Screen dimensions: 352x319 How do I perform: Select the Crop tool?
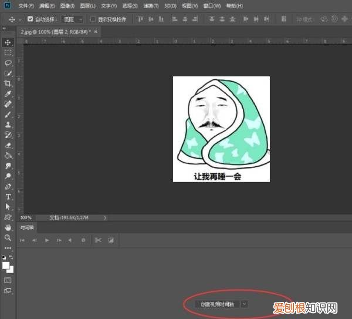tap(8, 83)
